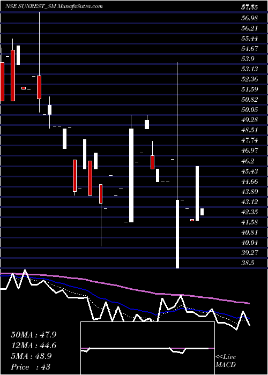268x375 pixels.
Task: Click the <<Live MACD label
Action: 226,361
